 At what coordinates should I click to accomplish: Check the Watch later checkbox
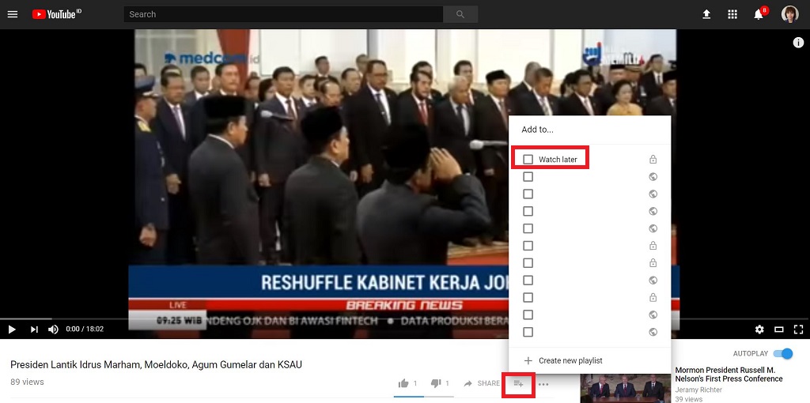pos(528,160)
